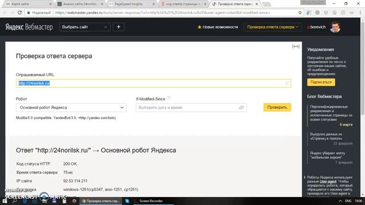Click the 200 OK status value
This screenshot has width=365, height=205.
click(70, 164)
